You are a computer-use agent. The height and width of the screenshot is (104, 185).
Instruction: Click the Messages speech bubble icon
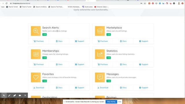pyautogui.click(x=100, y=77)
